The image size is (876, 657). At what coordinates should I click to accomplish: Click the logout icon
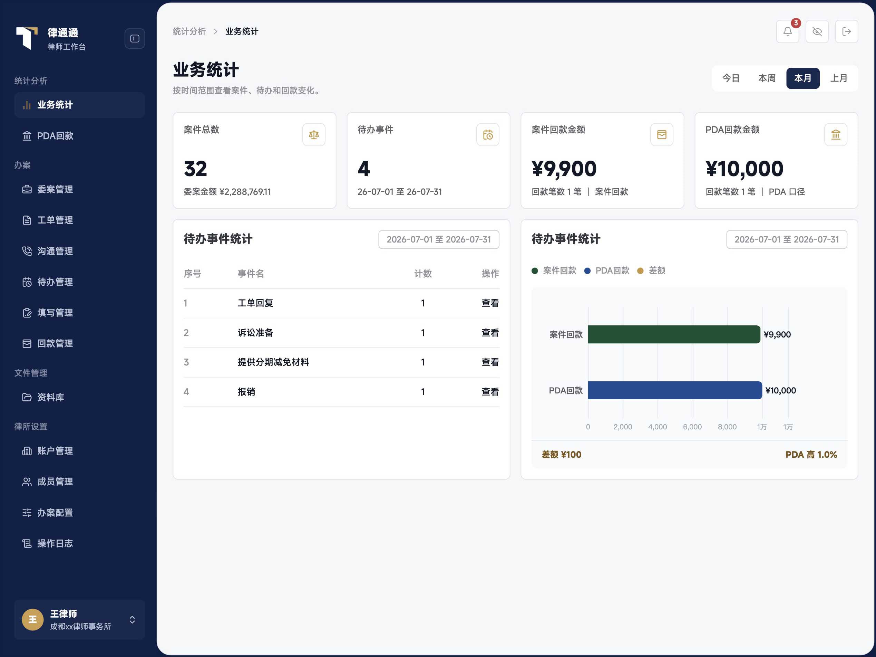click(x=847, y=32)
